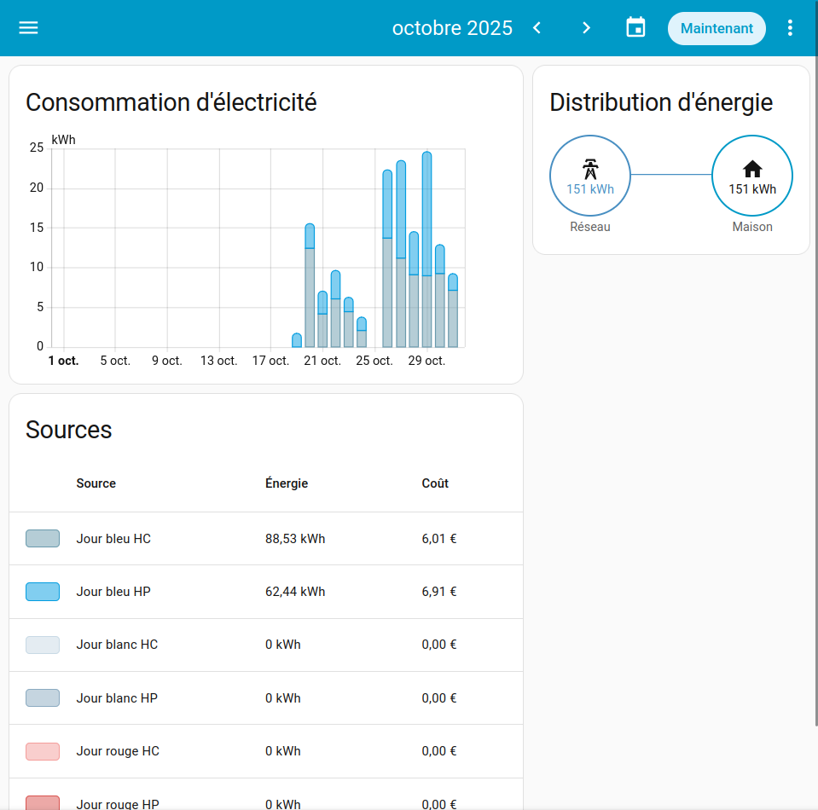Screen dimensions: 818x810
Task: Go to the next month
Action: 586,28
